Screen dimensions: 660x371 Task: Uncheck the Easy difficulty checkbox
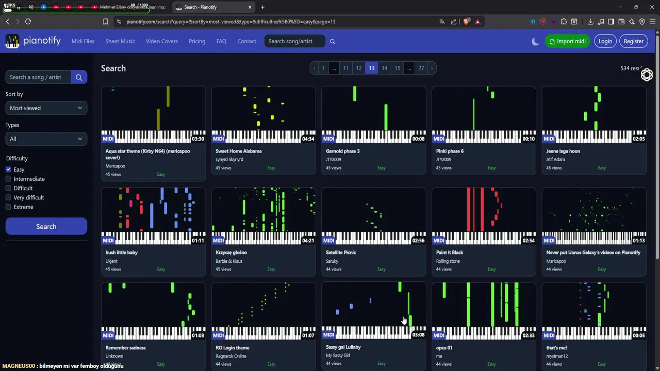click(x=8, y=170)
